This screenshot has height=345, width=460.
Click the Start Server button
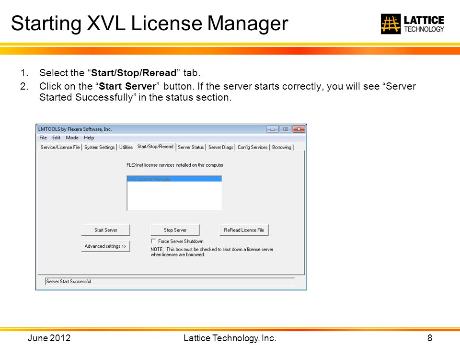pos(105,230)
